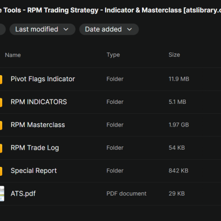Sort the file list by the Type column
This screenshot has width=221, height=221.
[x=113, y=55]
